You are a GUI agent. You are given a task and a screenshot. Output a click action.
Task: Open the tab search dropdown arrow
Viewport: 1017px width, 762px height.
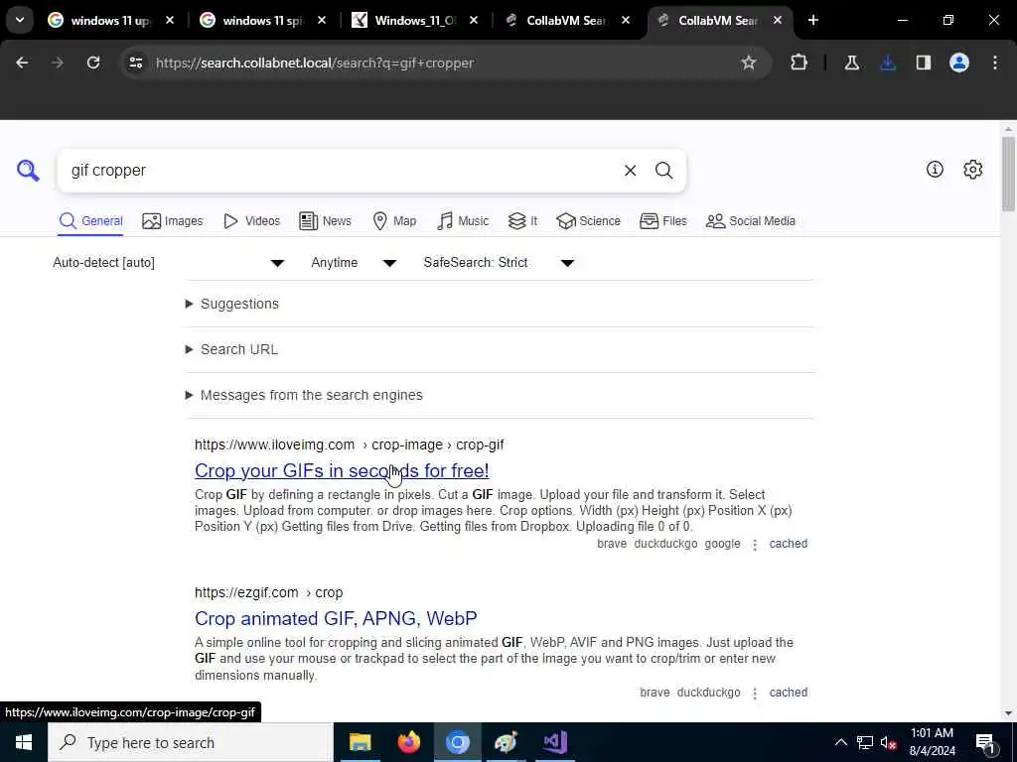[x=20, y=20]
